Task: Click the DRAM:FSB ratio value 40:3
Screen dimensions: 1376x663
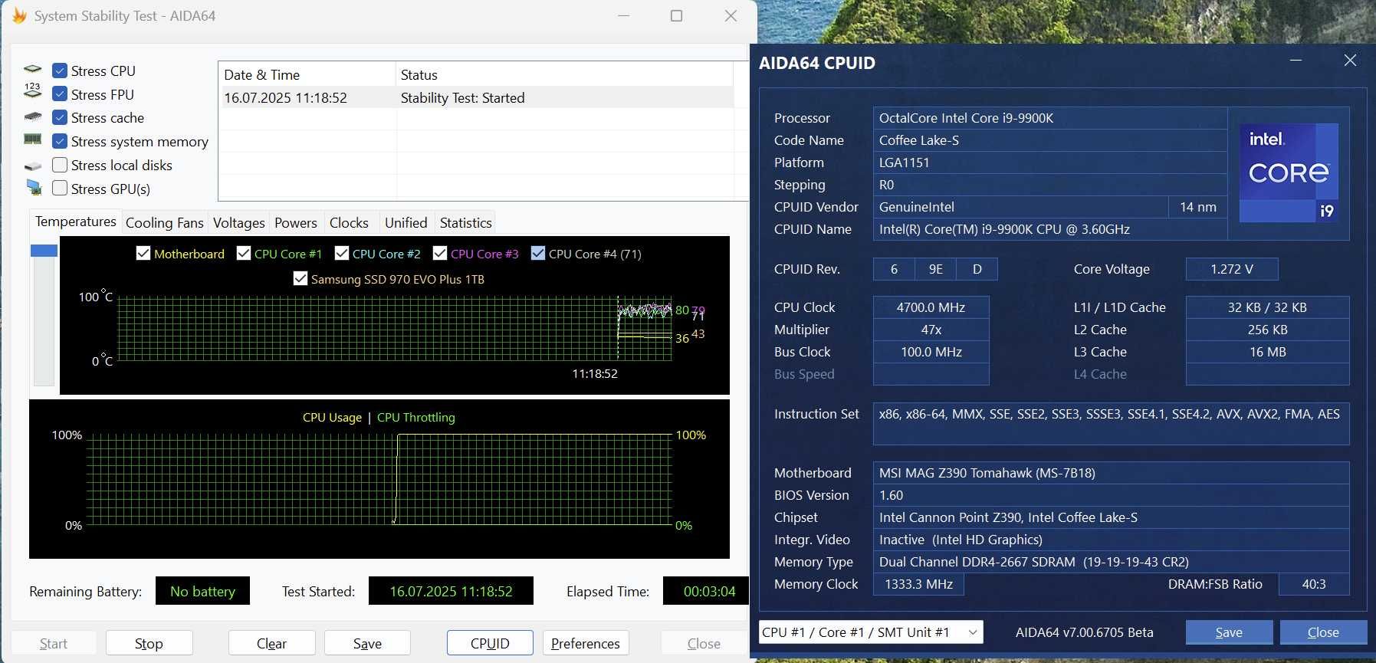Action: pyautogui.click(x=1314, y=584)
